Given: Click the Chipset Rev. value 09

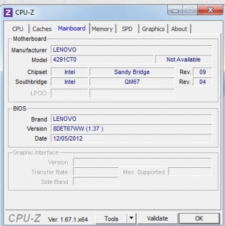Looking at the screenshot, I should [x=202, y=72].
